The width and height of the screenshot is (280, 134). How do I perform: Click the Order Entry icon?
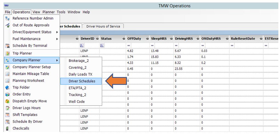pos(7,94)
